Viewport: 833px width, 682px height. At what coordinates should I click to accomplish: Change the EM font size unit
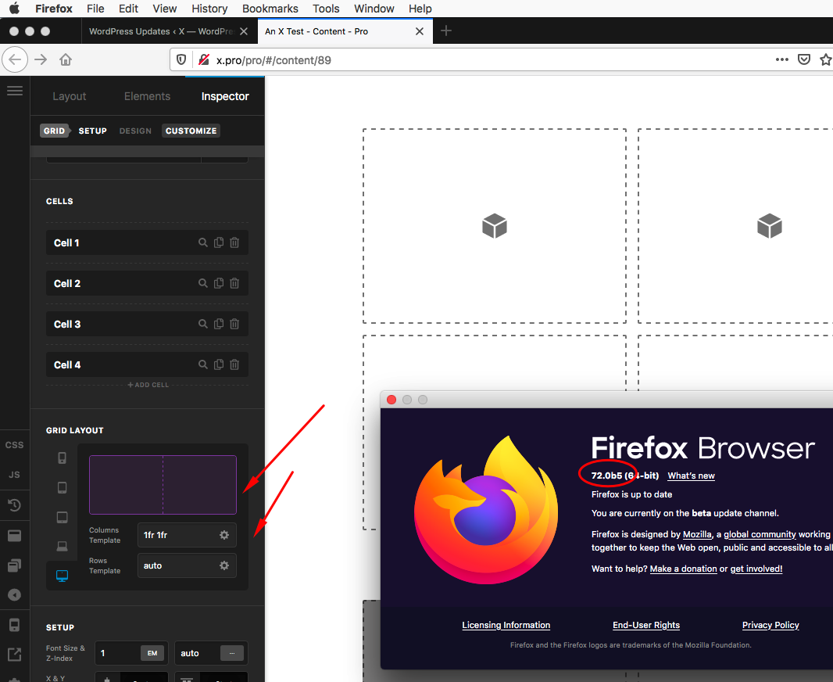click(x=152, y=653)
